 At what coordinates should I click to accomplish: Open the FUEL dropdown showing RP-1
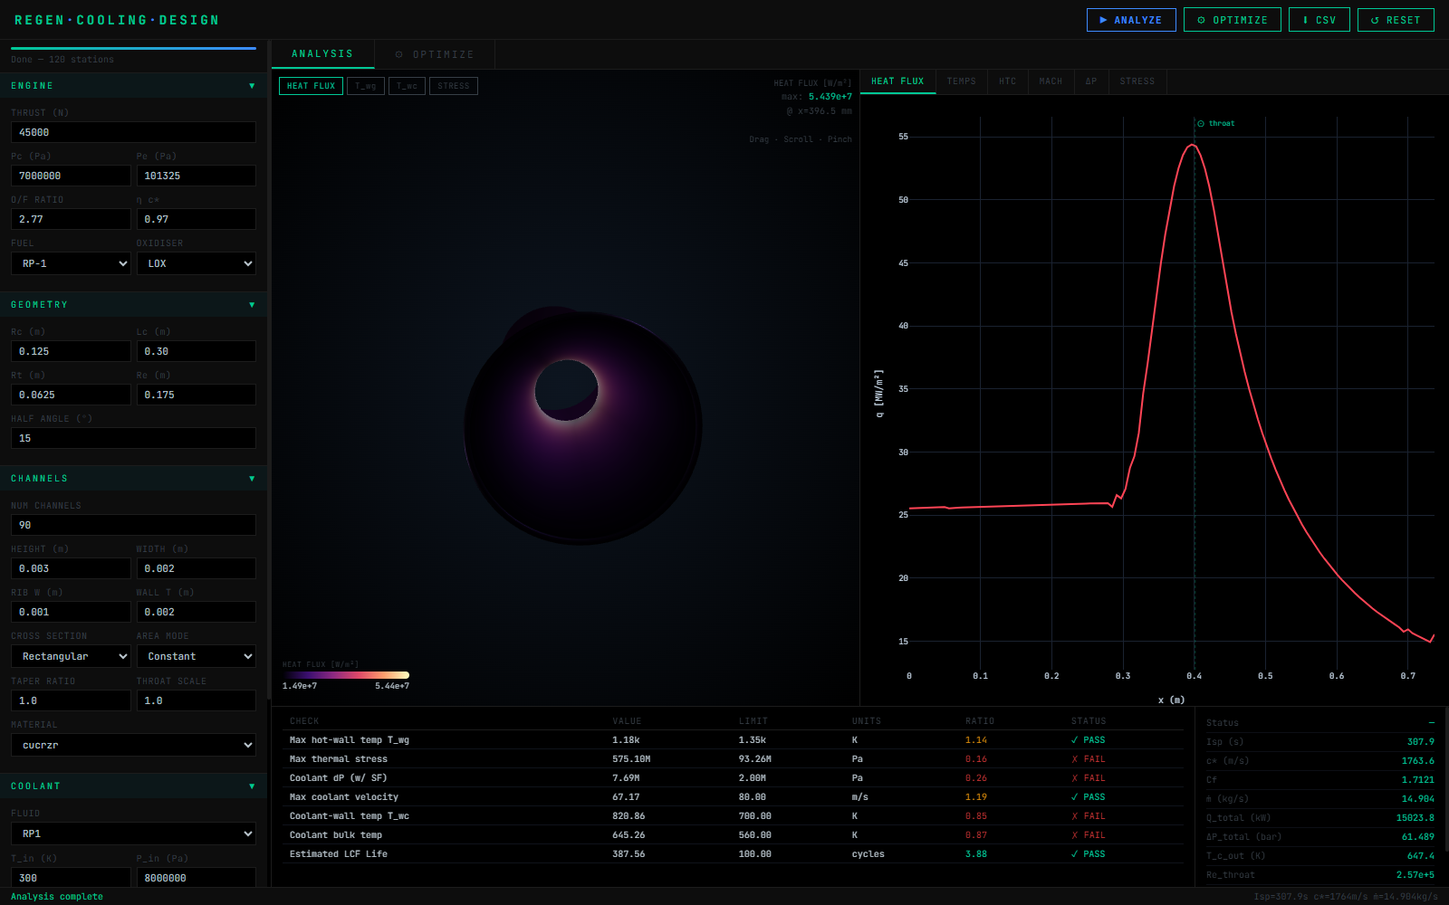(x=71, y=263)
